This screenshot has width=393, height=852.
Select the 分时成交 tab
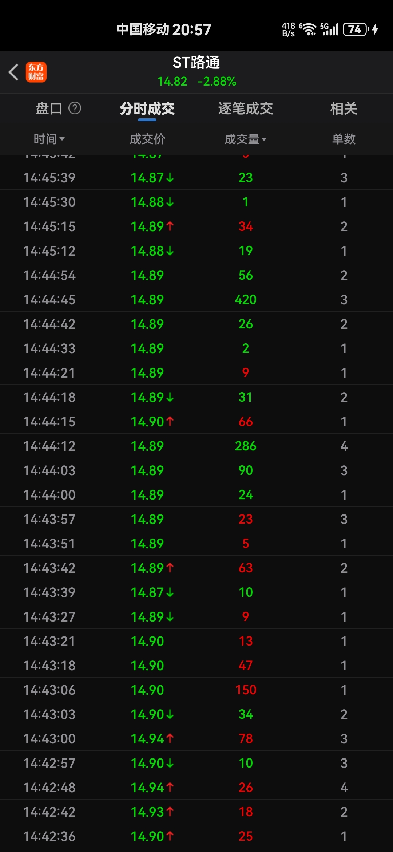pos(147,108)
